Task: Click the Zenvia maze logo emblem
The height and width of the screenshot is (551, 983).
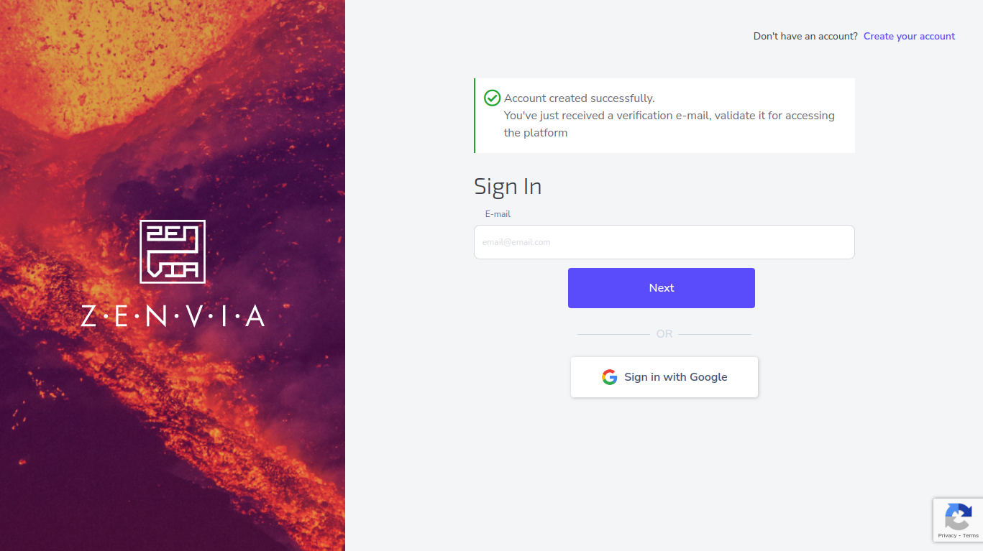Action: (x=173, y=251)
